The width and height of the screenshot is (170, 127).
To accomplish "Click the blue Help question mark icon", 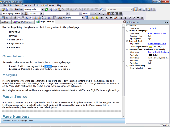I will click(101, 10).
